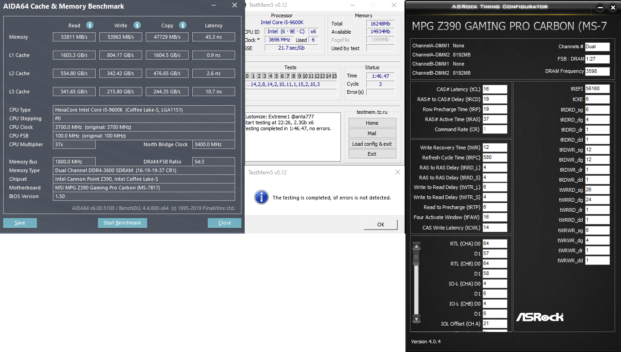
Task: Select the Command Rate (CR) field
Action: click(495, 129)
